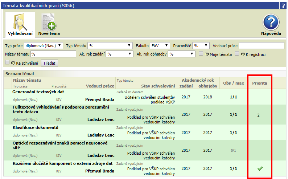288x179 pixels.
Task: Open topic Generování textových dat
Action: [38, 92]
